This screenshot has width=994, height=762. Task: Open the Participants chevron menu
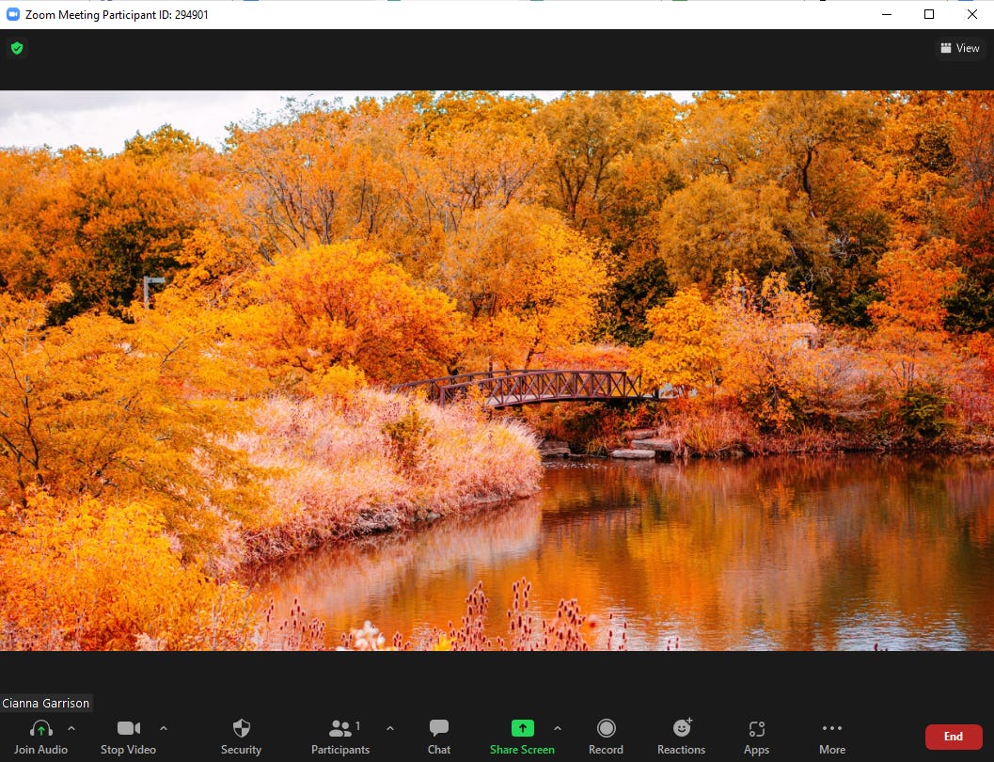point(389,727)
